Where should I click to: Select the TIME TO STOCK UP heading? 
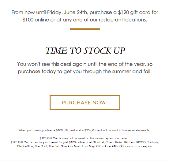click(x=85, y=51)
